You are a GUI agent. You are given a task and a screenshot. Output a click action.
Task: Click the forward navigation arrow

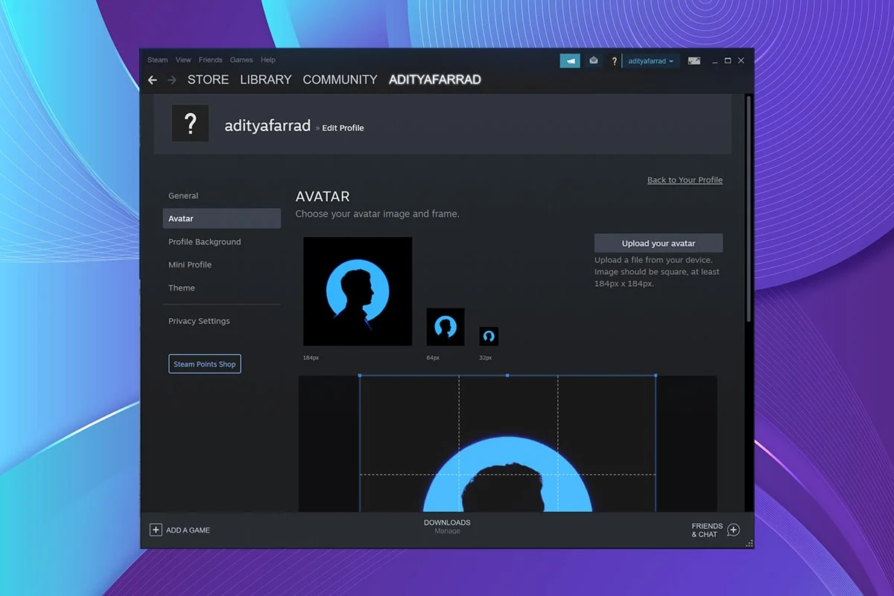coord(172,80)
